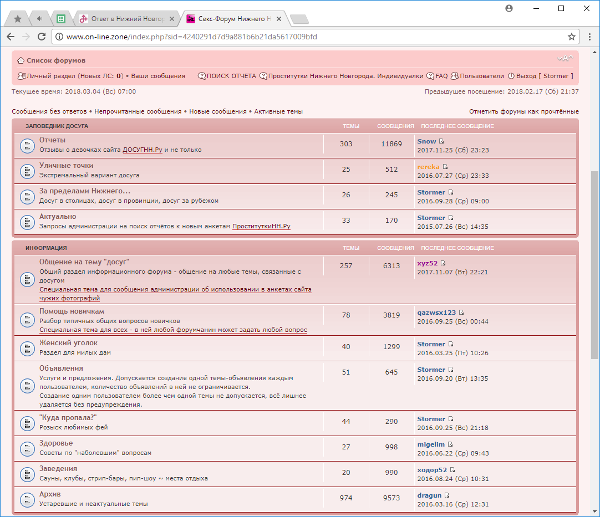This screenshot has height=517, width=600.
Task: Click the vertical page scrollbar
Action: (594, 266)
